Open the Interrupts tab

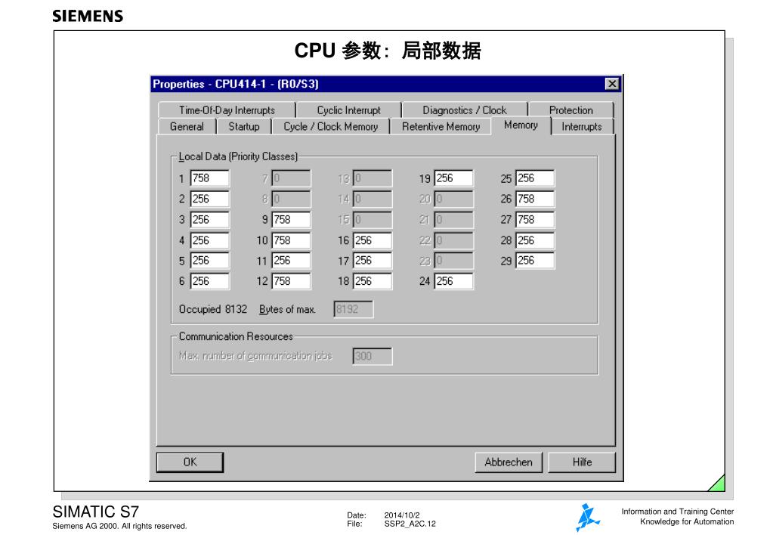[582, 126]
